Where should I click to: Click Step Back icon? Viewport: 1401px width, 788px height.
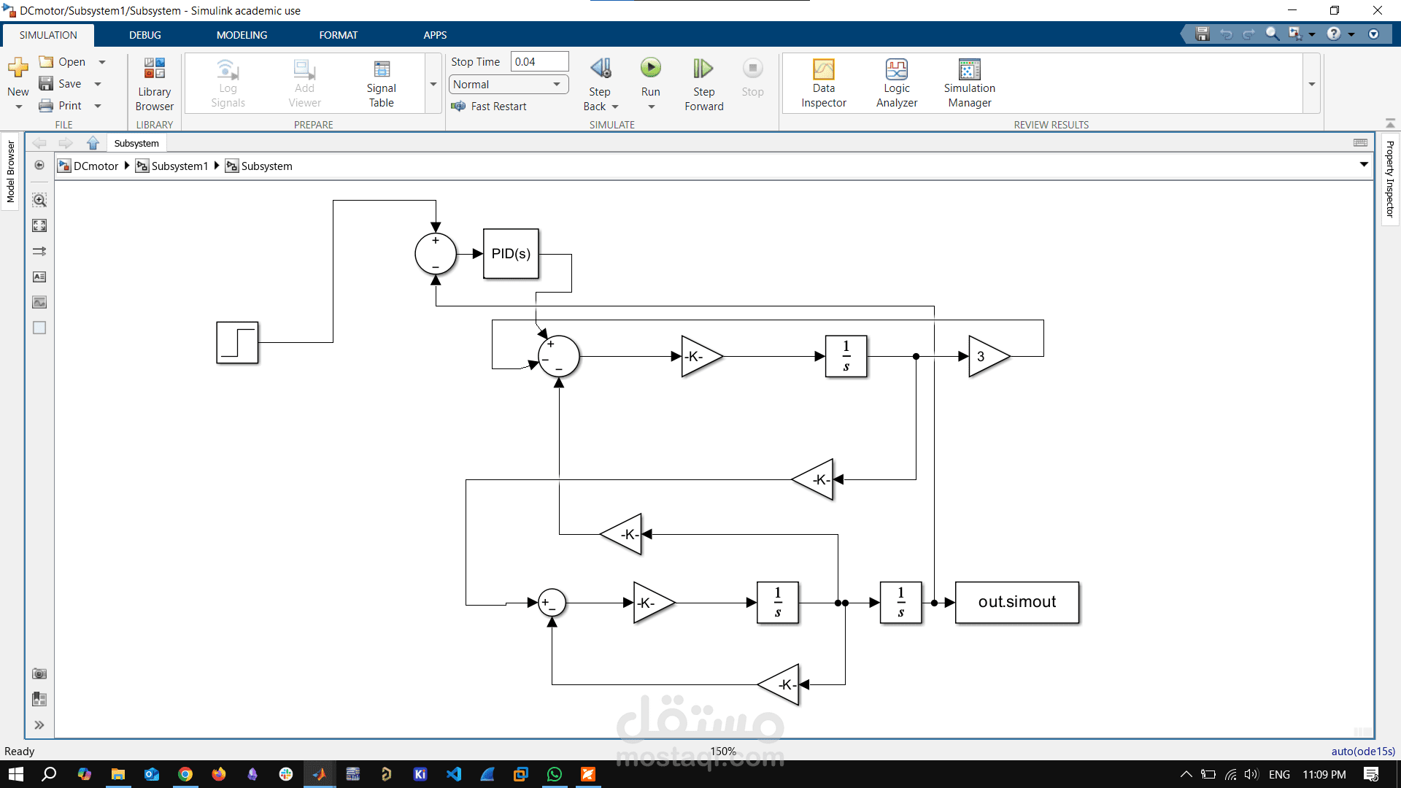click(x=601, y=68)
